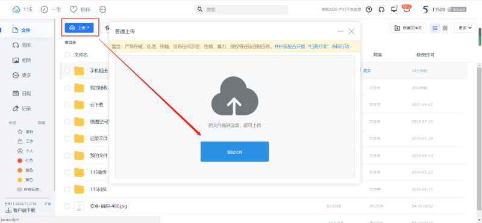Open the 净网2020 notice link
This screenshot has width=482, height=223.
(341, 10)
